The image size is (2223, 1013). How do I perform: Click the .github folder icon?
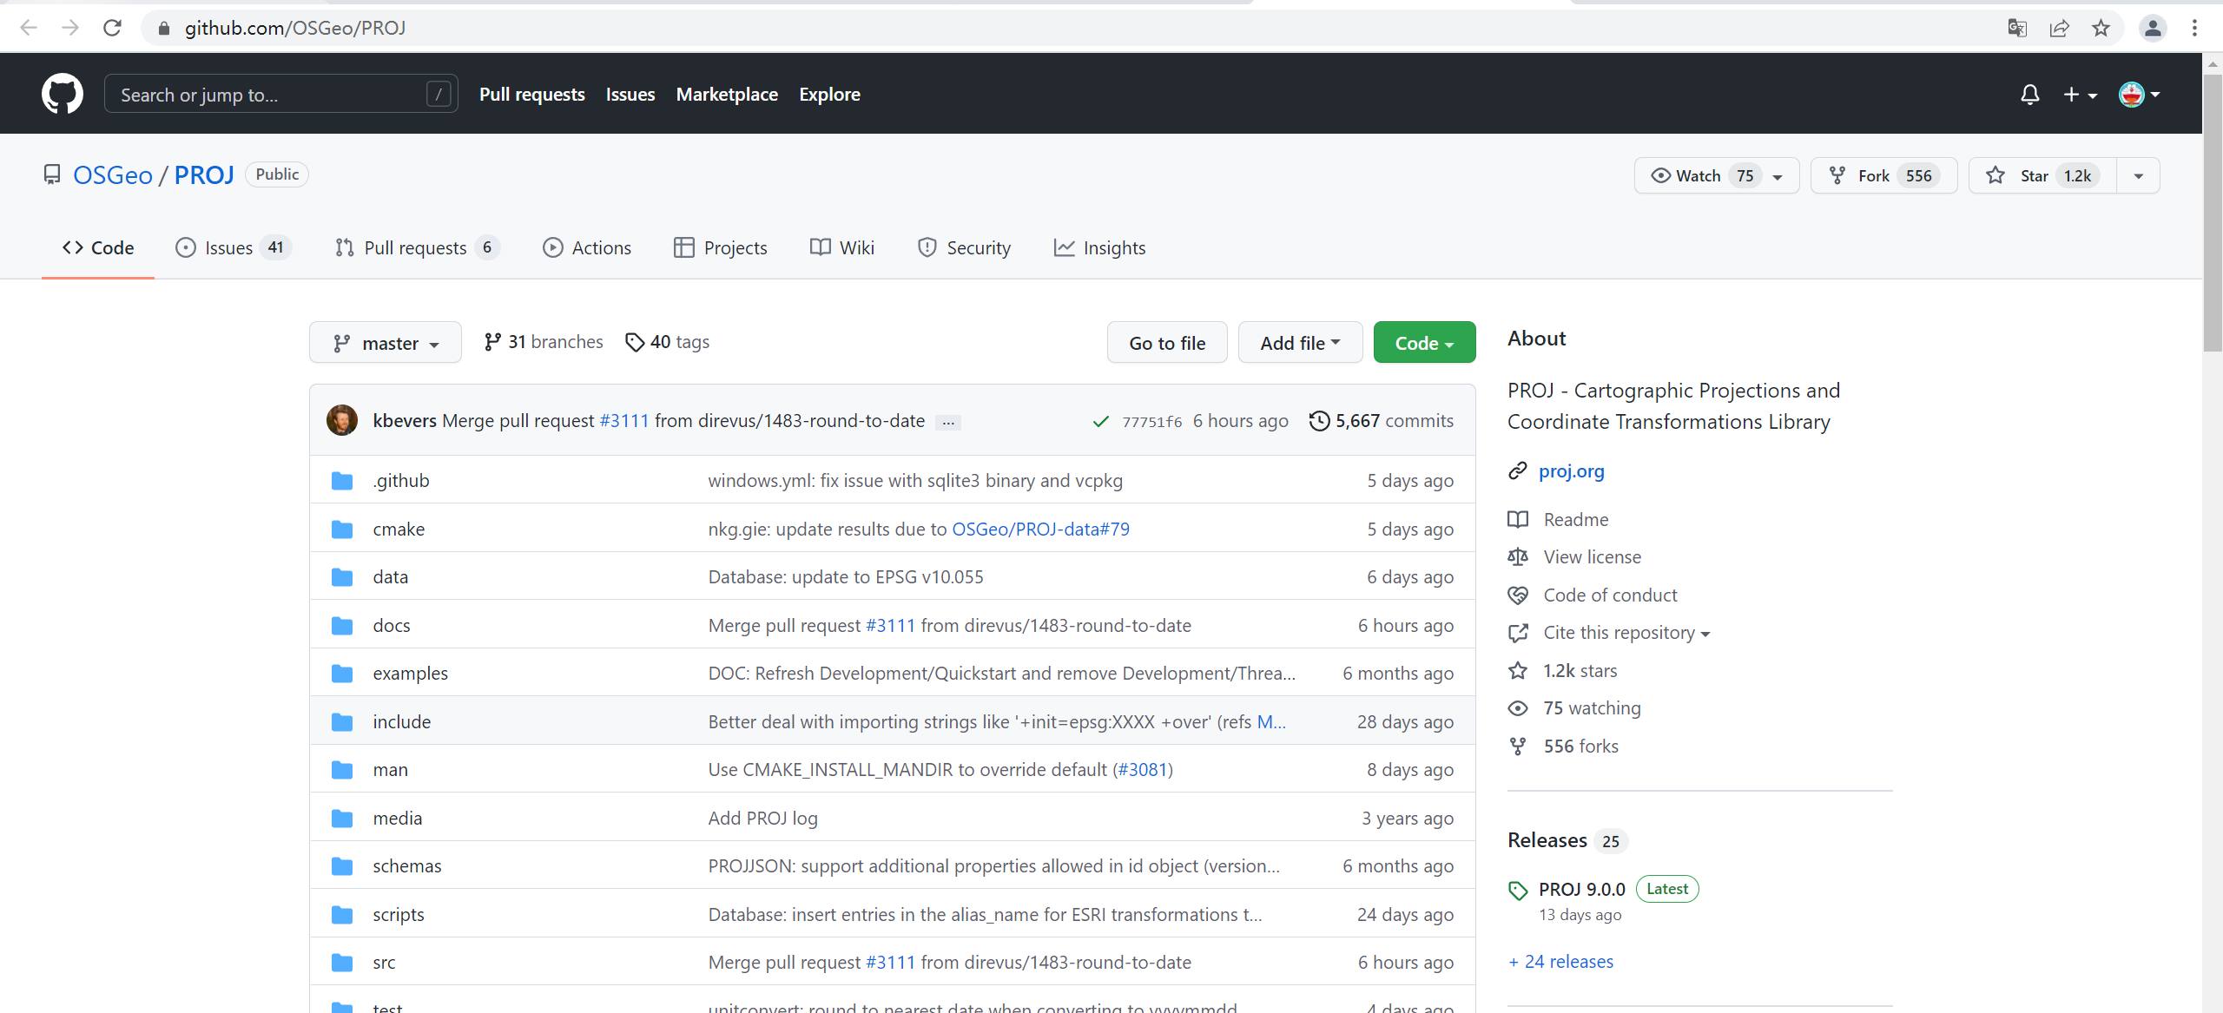click(x=342, y=481)
